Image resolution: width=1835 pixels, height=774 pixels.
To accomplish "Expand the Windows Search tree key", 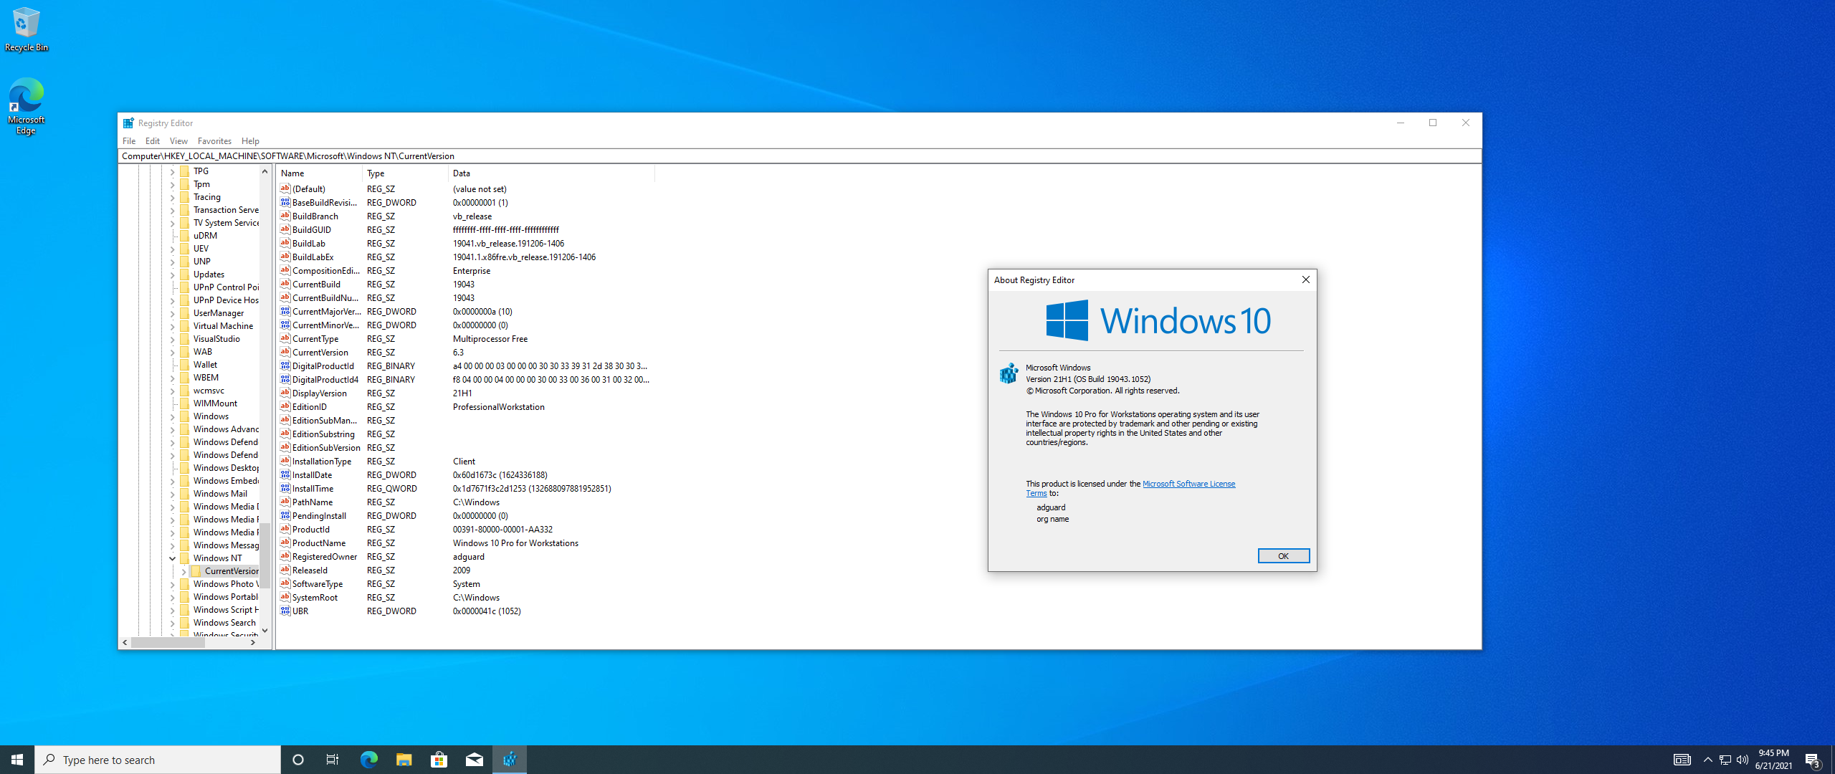I will pyautogui.click(x=173, y=623).
